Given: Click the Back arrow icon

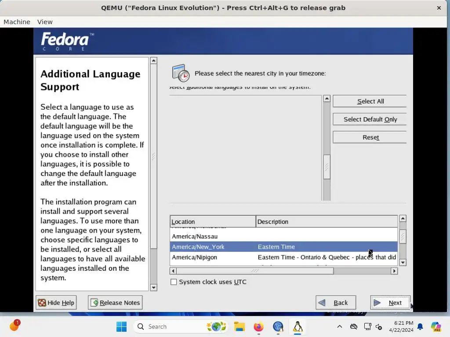Looking at the screenshot, I should [x=322, y=303].
